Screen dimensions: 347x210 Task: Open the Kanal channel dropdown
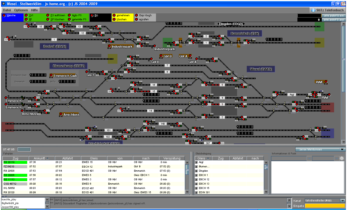(342, 201)
